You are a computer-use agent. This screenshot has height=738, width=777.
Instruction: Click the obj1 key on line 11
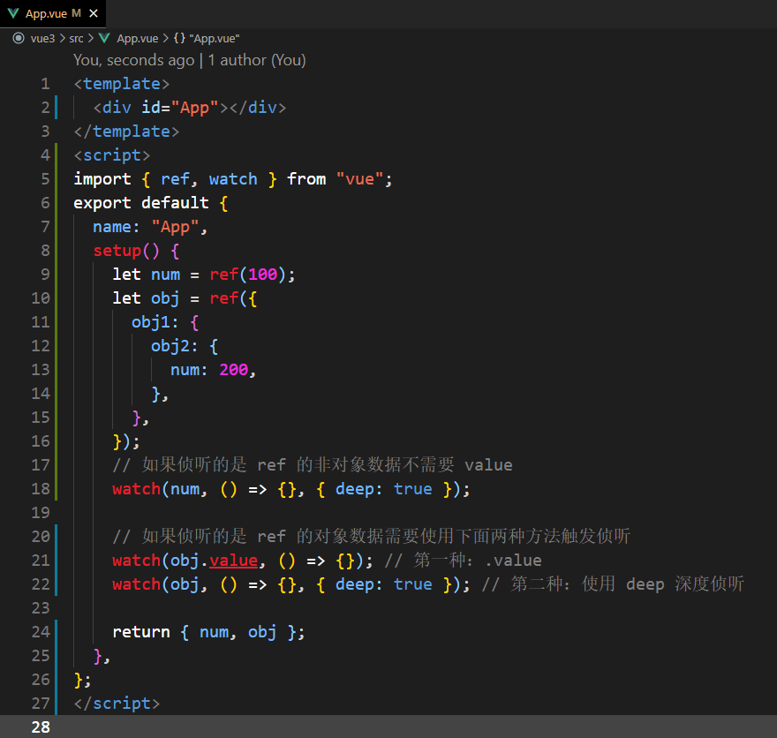point(151,322)
